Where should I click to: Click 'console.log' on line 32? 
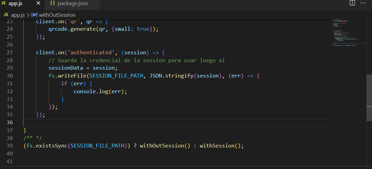91,91
